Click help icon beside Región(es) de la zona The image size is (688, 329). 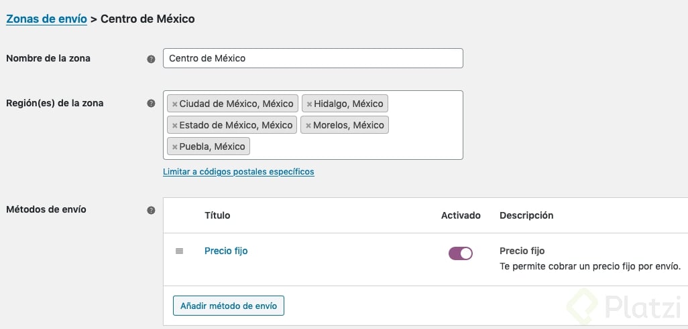tap(151, 104)
